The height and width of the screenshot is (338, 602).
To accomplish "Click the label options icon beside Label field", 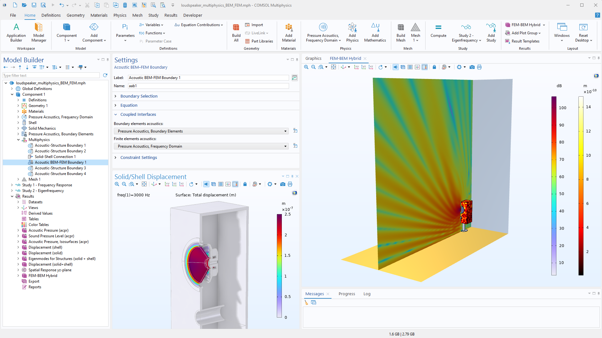I will point(295,78).
